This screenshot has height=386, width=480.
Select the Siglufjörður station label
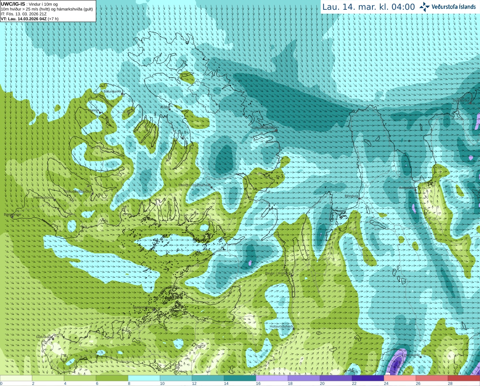(x=461, y=100)
